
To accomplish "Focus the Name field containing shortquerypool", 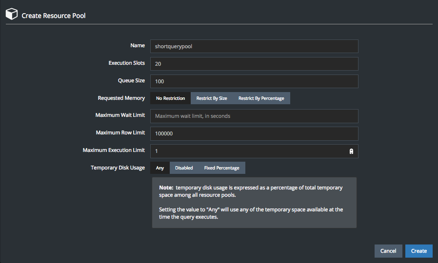I will pyautogui.click(x=254, y=46).
